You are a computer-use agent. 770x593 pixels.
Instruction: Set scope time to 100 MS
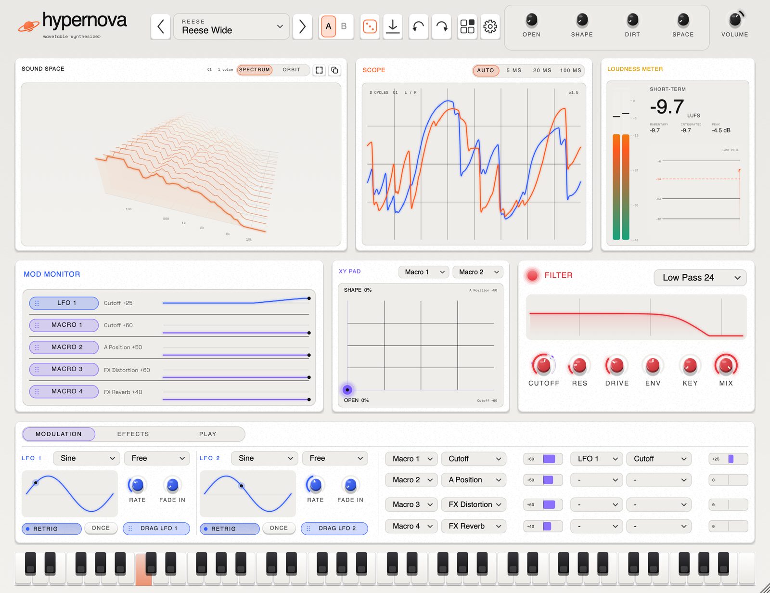[x=571, y=70]
